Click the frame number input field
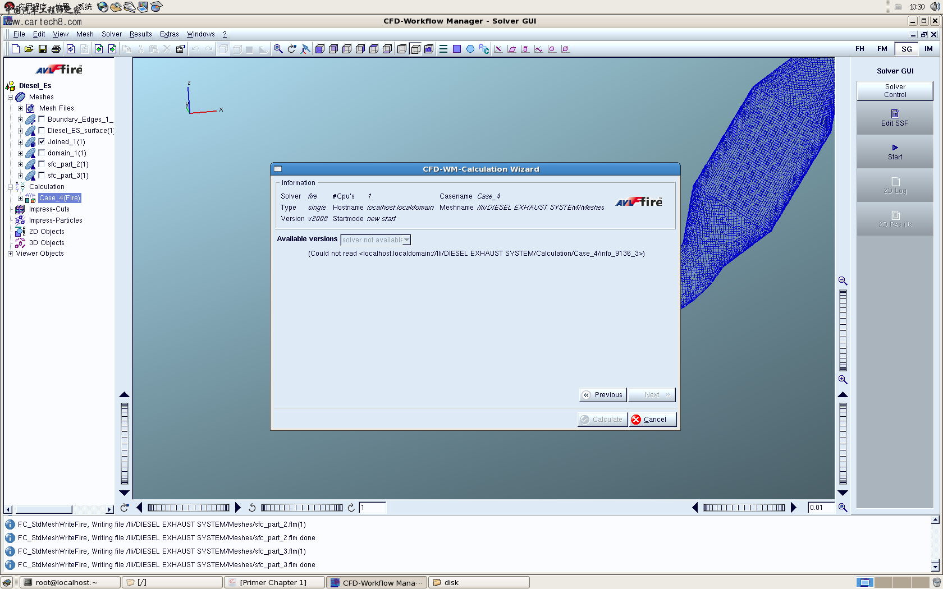 click(x=372, y=508)
